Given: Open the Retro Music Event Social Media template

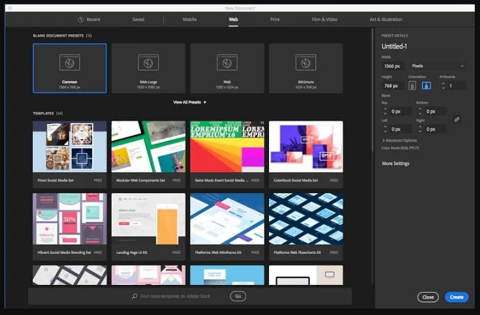Looking at the screenshot, I should [x=227, y=154].
